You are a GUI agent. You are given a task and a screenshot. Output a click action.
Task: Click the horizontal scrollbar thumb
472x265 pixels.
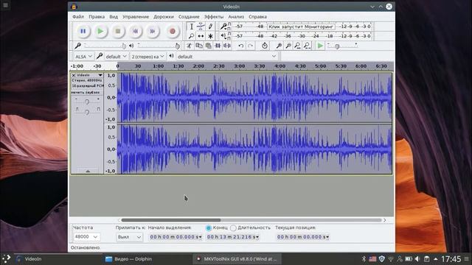point(171,220)
